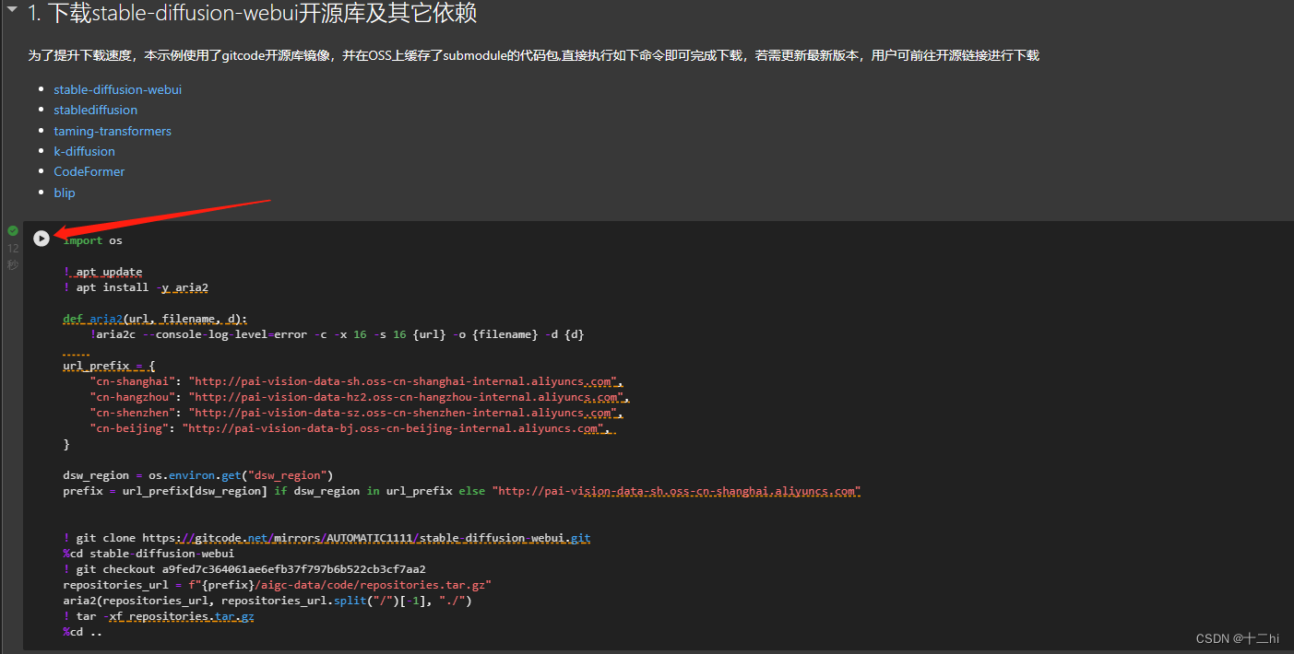Open taming-transformers link
This screenshot has height=654, width=1294.
point(113,131)
